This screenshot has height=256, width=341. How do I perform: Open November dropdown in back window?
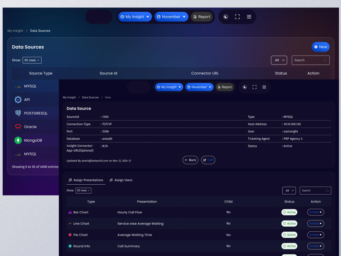pos(171,17)
